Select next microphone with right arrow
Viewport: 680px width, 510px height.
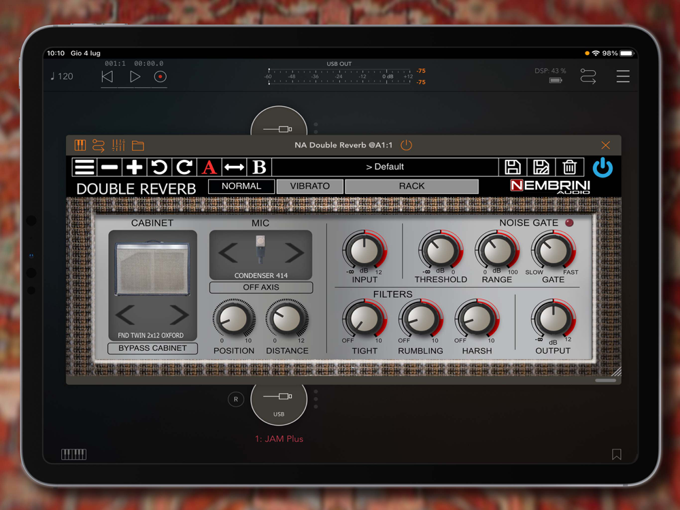pos(294,253)
